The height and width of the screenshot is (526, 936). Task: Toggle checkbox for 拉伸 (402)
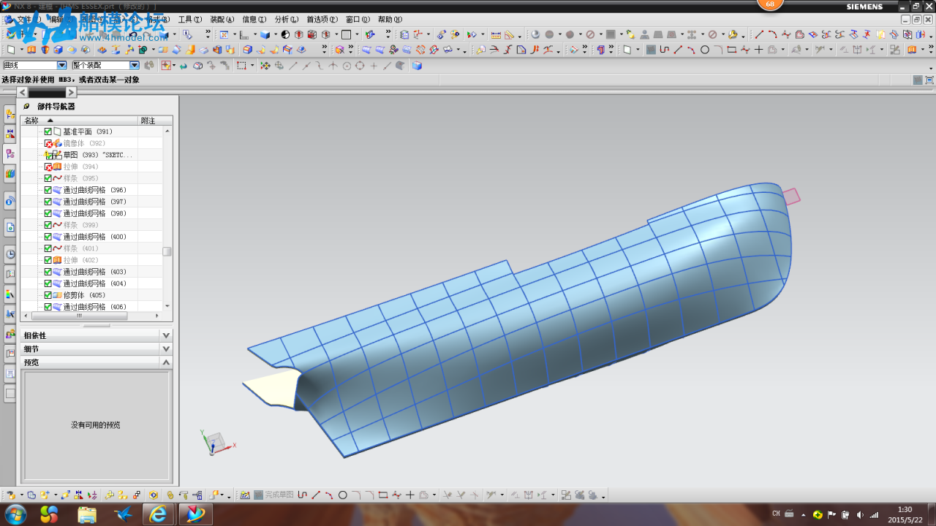coord(48,260)
